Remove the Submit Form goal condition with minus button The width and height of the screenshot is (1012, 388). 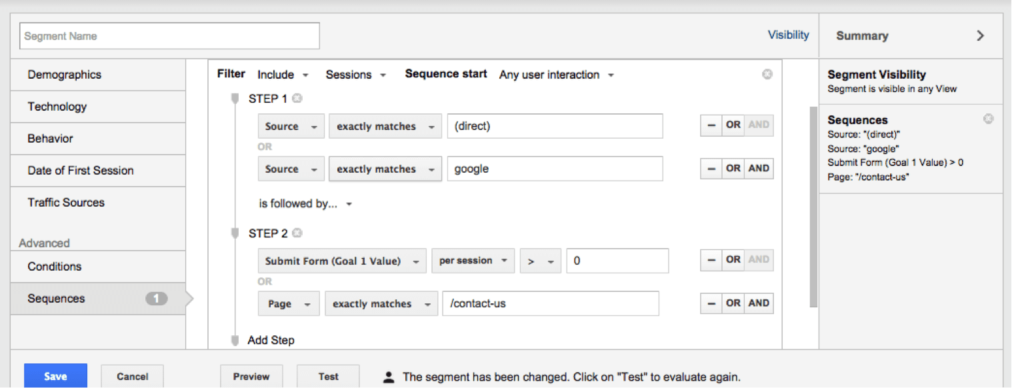[x=711, y=260]
